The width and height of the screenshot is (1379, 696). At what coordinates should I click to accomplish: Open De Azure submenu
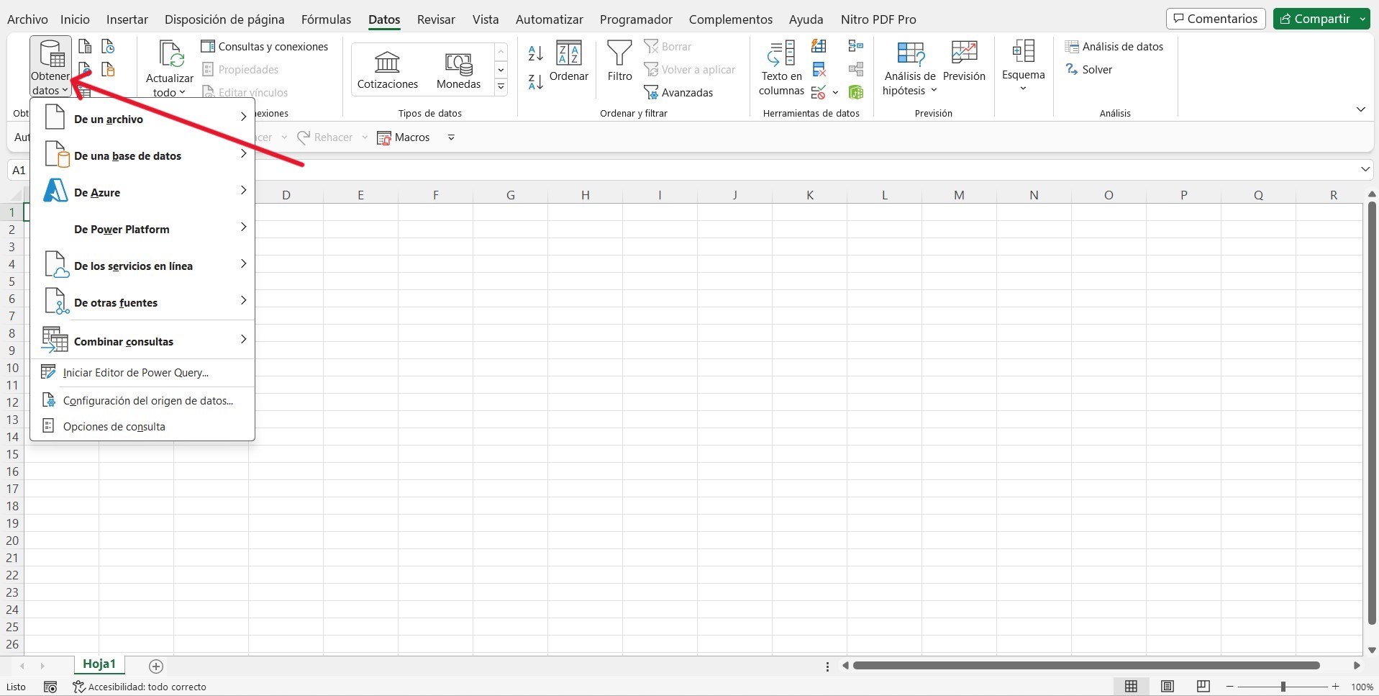[x=142, y=192]
